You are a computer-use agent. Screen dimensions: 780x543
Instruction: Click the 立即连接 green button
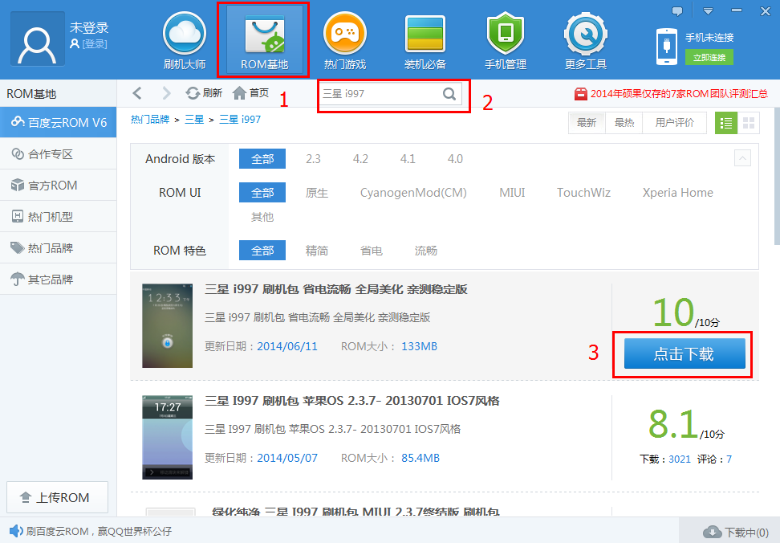(x=709, y=57)
